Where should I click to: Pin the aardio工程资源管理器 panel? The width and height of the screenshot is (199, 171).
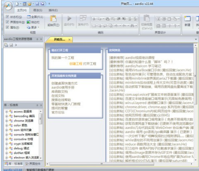(37, 39)
